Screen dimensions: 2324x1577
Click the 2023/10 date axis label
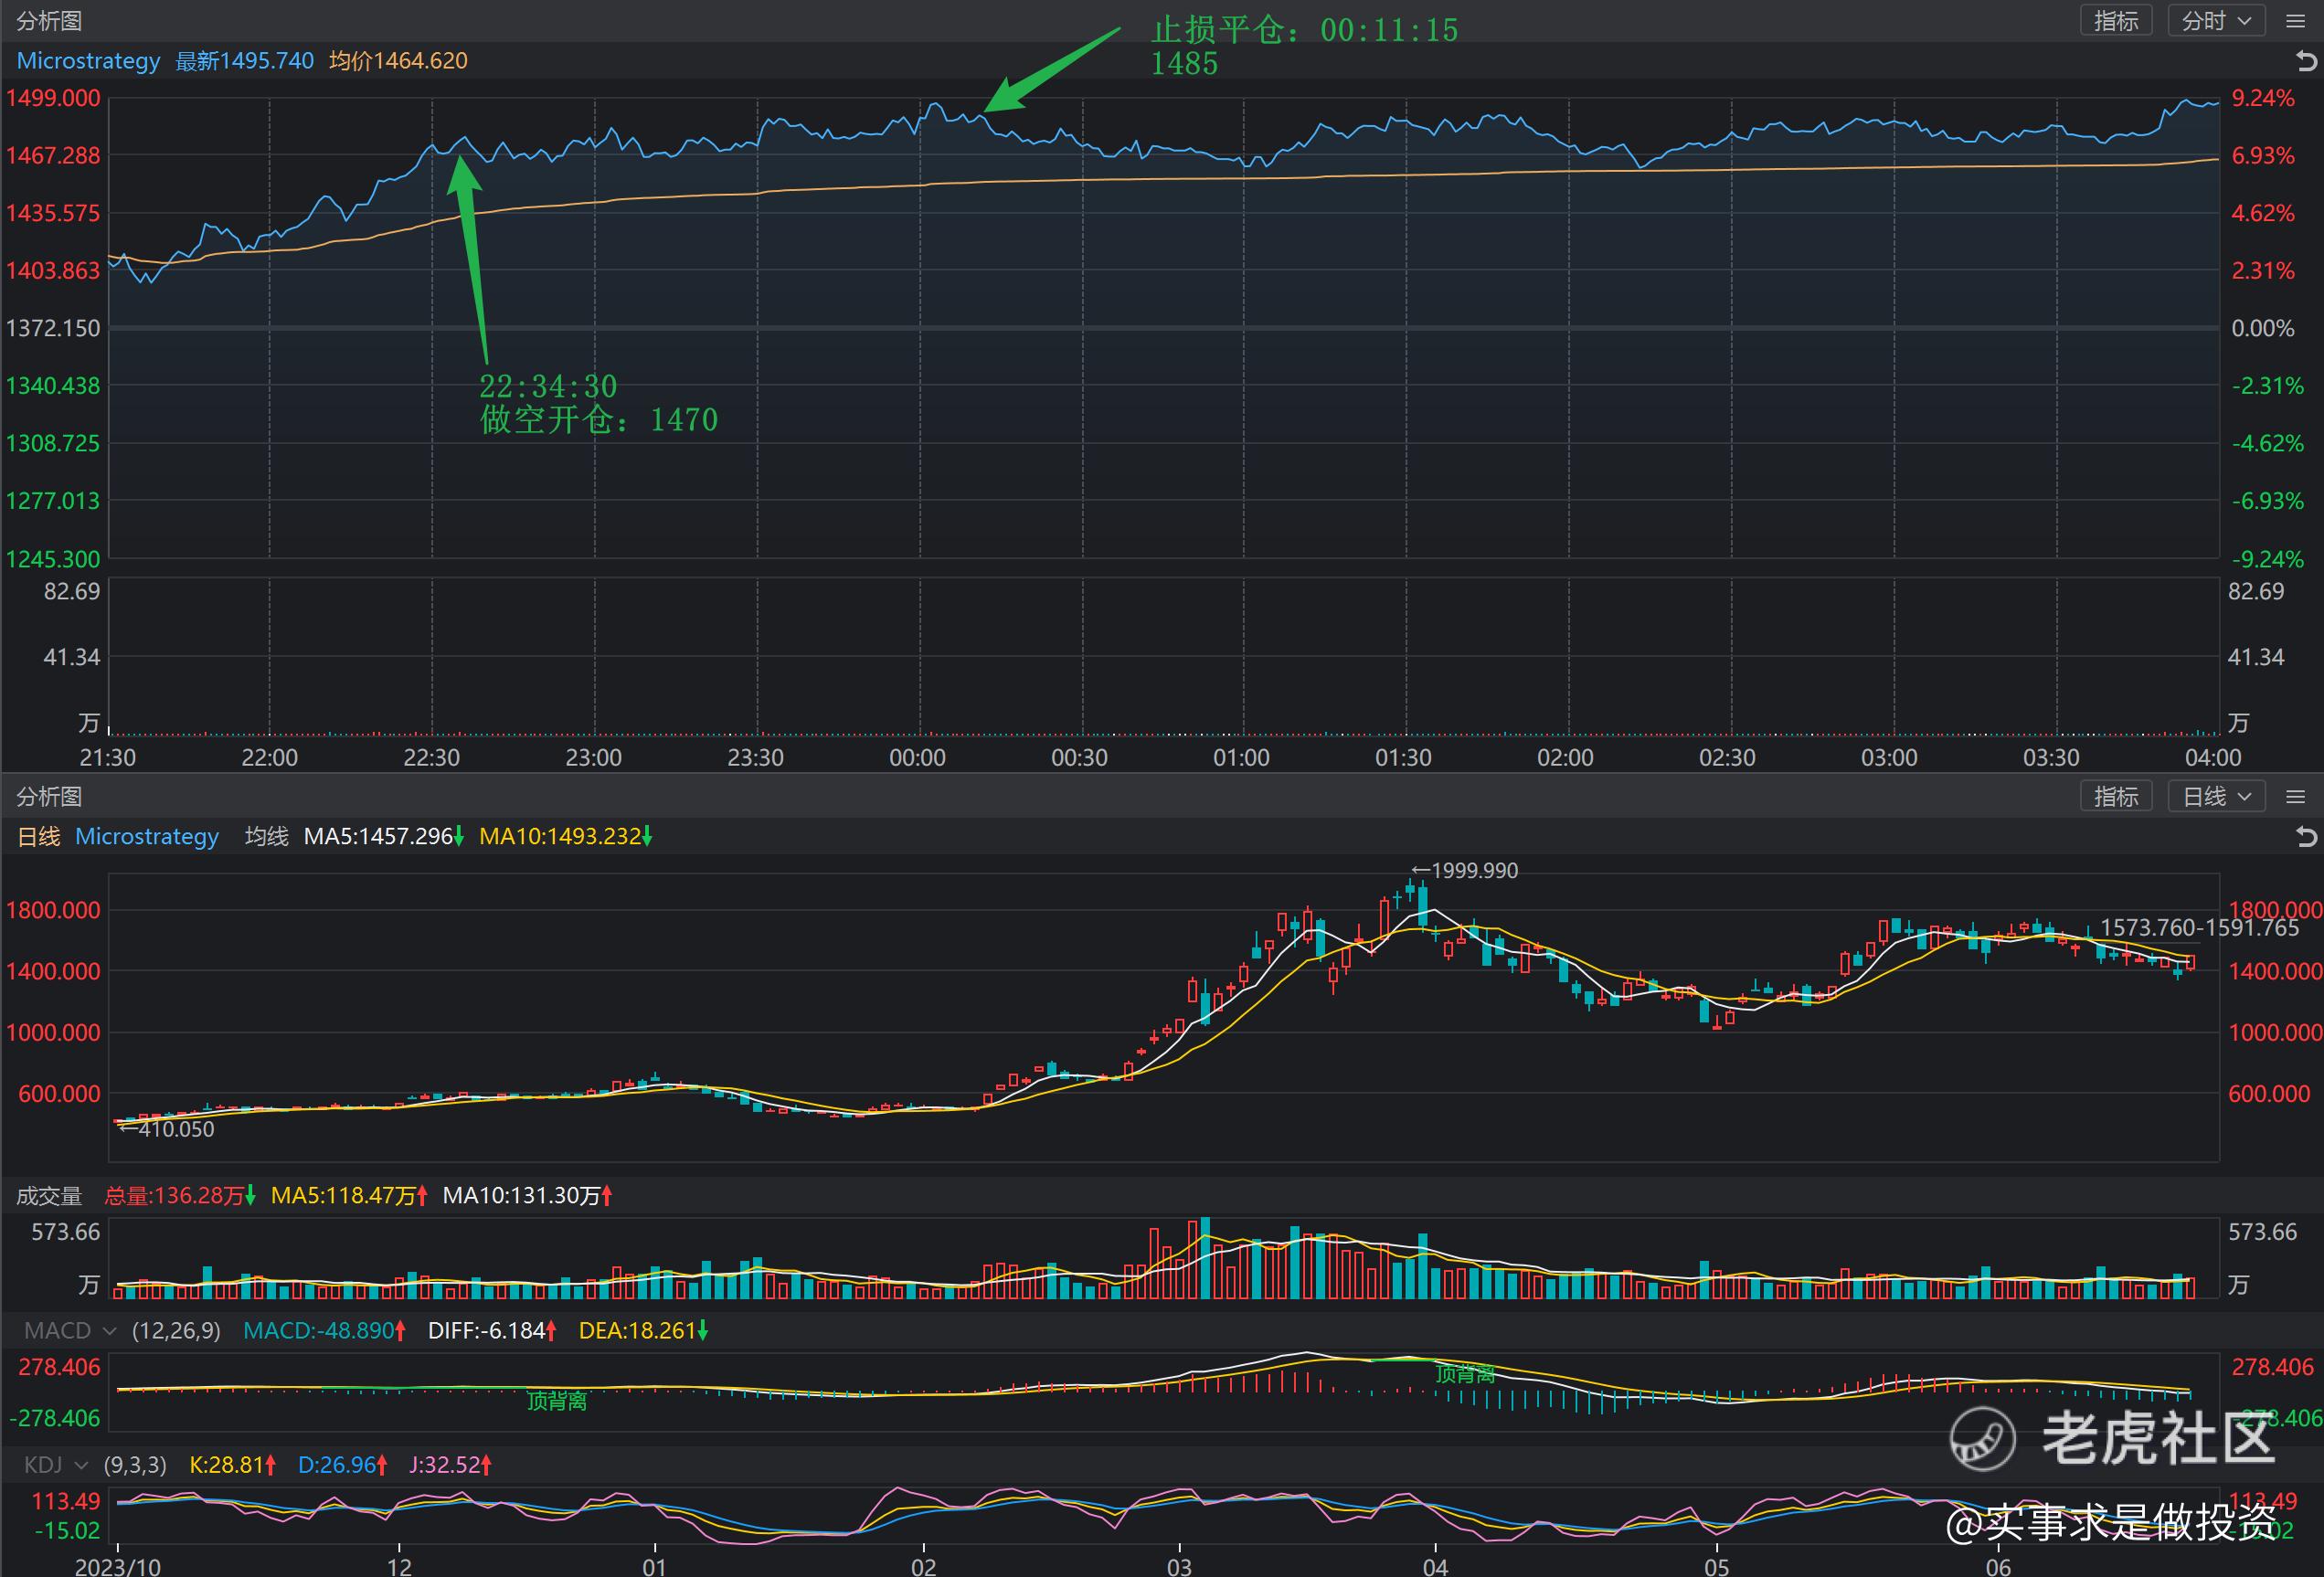(117, 1566)
